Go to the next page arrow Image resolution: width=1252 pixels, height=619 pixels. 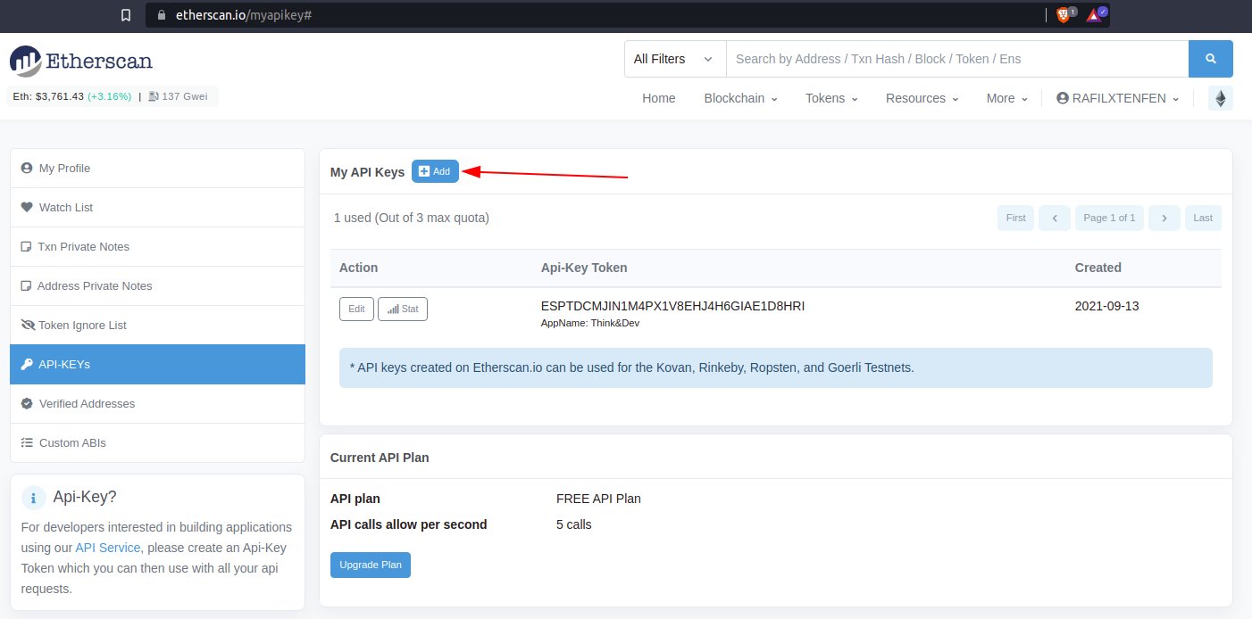point(1164,218)
